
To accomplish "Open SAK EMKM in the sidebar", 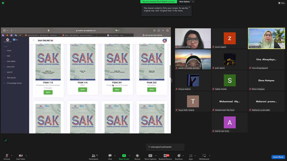I will (11, 62).
